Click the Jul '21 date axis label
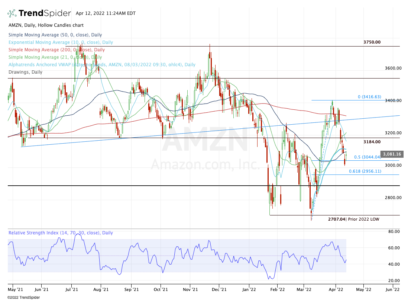 (72, 289)
